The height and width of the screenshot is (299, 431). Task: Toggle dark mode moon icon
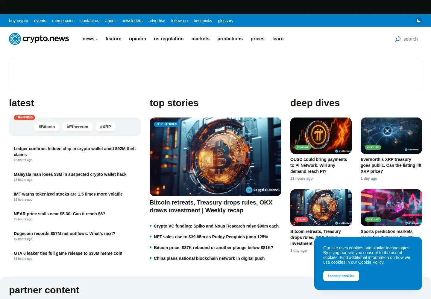click(x=419, y=21)
